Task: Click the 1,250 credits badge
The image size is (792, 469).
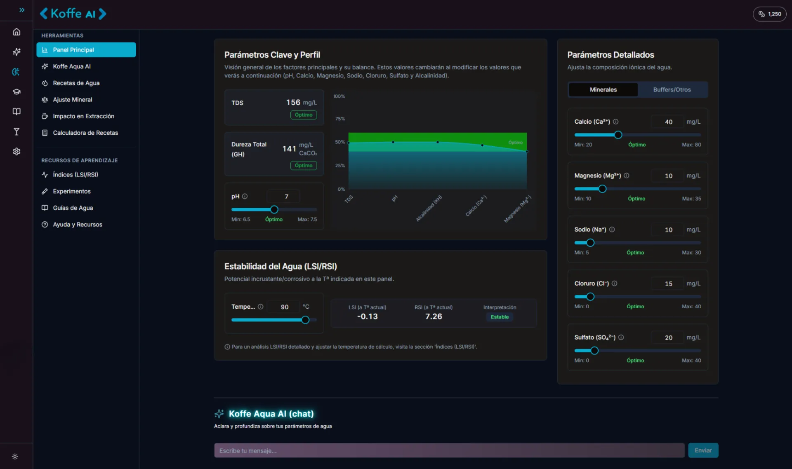Action: (x=769, y=14)
